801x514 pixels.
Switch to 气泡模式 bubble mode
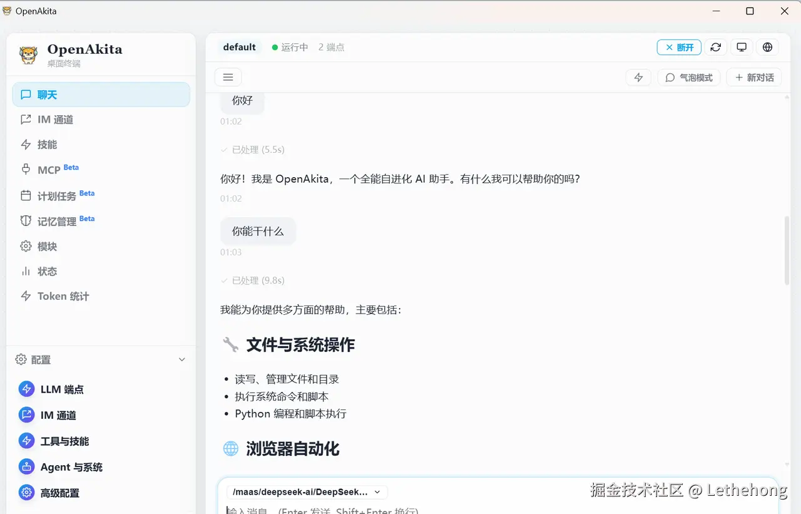point(689,78)
